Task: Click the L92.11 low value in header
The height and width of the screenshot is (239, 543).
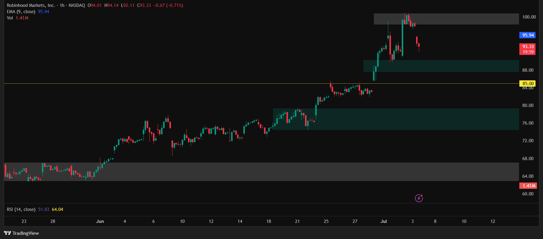Action: point(128,5)
